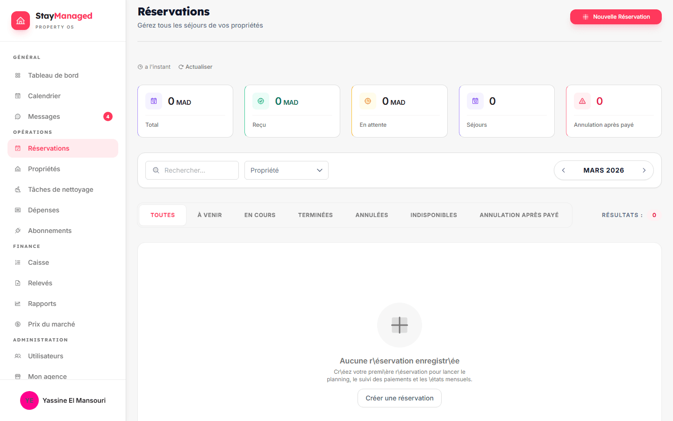This screenshot has width=673, height=421.
Task: Open the Tableau de bord sidebar item
Action: click(x=53, y=75)
